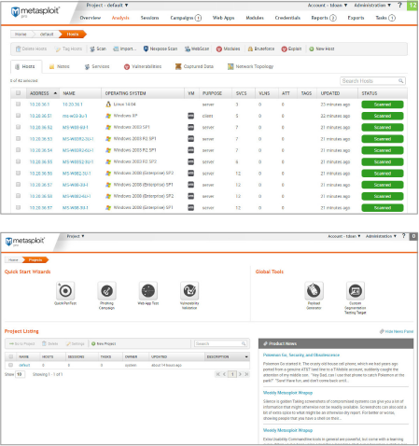Open the Credentials menu
Image resolution: width=419 pixels, height=446 pixels.
pyautogui.click(x=287, y=18)
